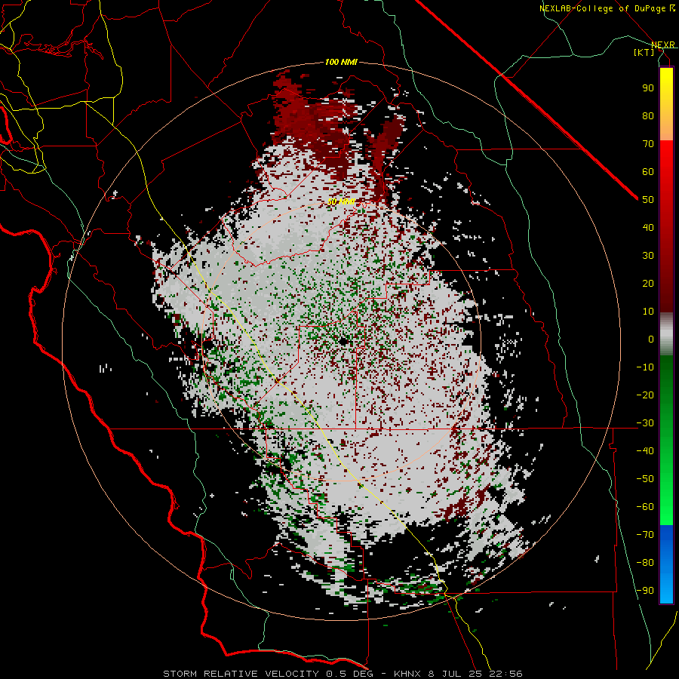The image size is (679, 679).
Task: Click the -50 value on the velocity scale
Action: (x=645, y=479)
